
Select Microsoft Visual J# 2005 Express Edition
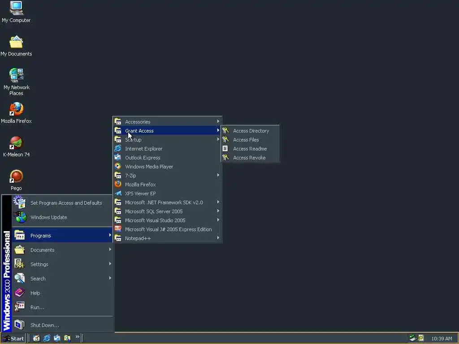click(167, 229)
